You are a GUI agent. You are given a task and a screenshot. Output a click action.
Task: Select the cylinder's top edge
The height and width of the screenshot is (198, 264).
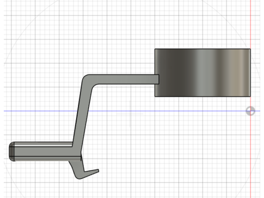pos(203,49)
